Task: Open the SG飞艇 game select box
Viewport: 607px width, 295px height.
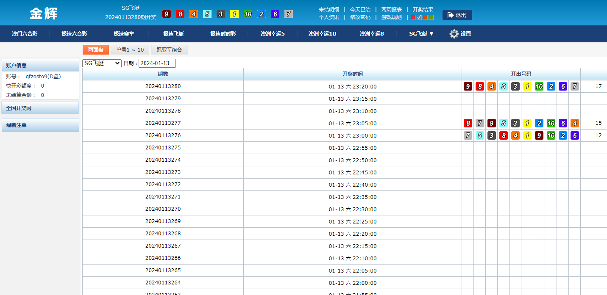Action: pyautogui.click(x=102, y=63)
